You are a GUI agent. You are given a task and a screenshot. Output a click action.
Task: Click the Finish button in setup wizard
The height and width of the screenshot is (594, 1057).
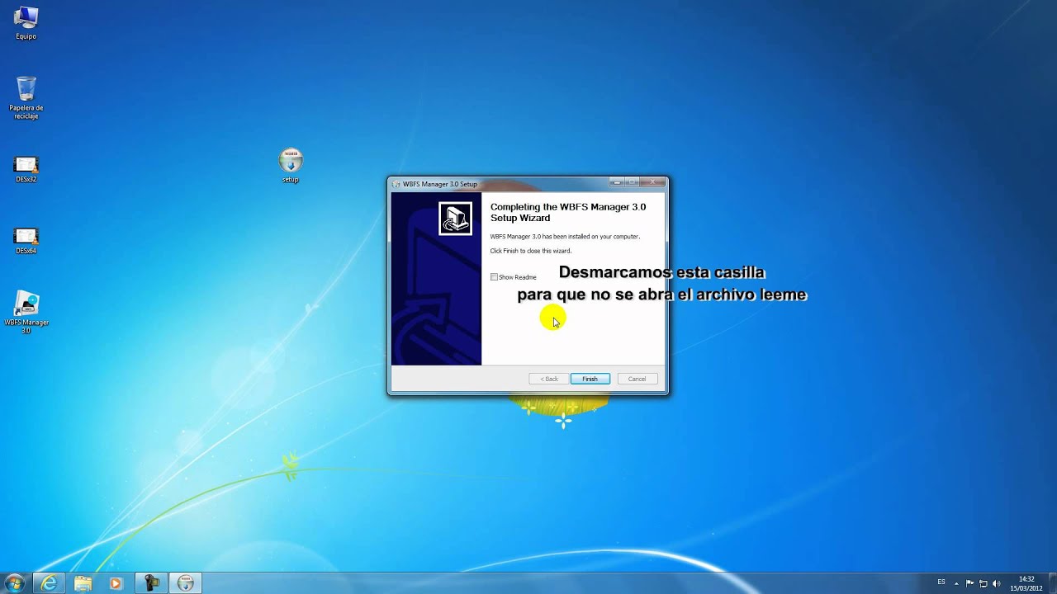(590, 379)
